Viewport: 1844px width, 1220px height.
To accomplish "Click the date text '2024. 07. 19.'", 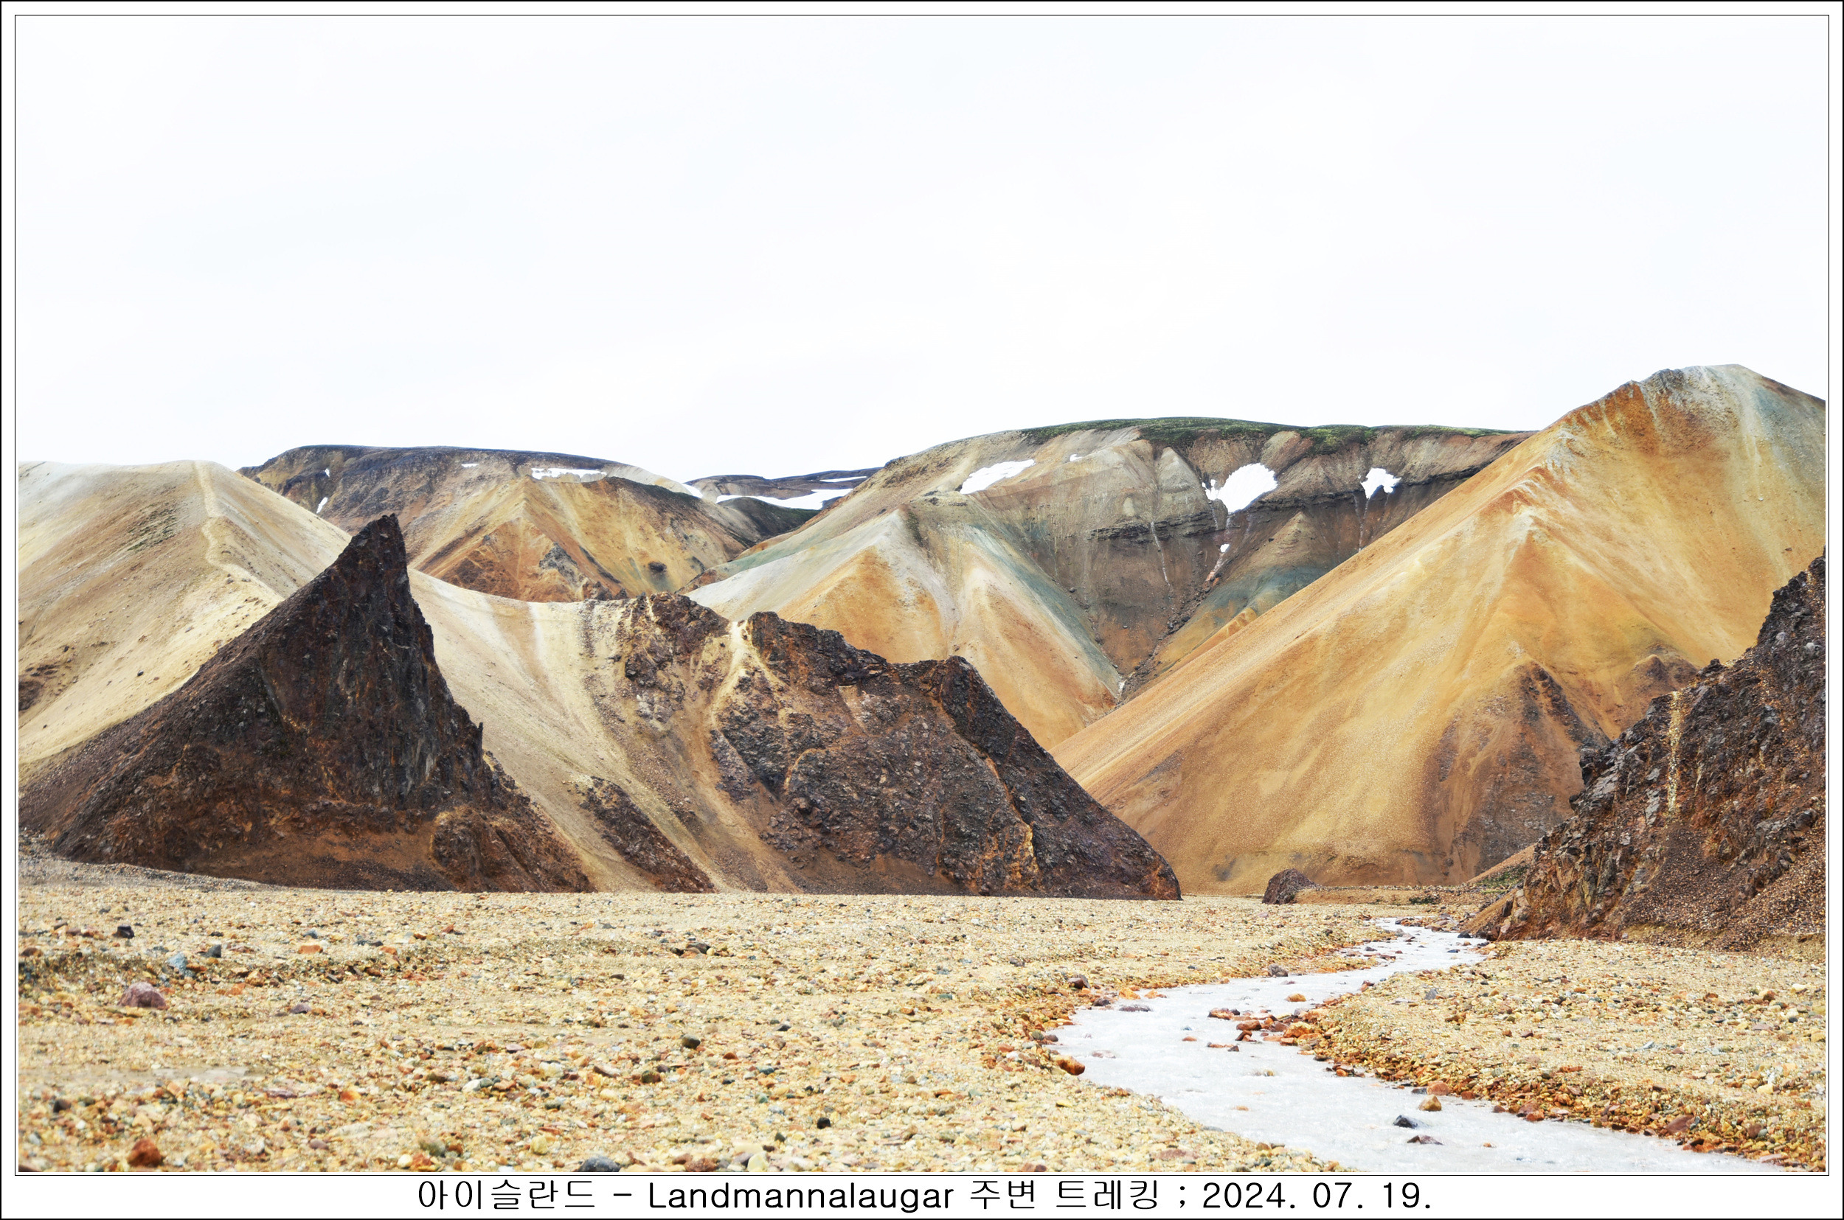I will (x=1317, y=1196).
